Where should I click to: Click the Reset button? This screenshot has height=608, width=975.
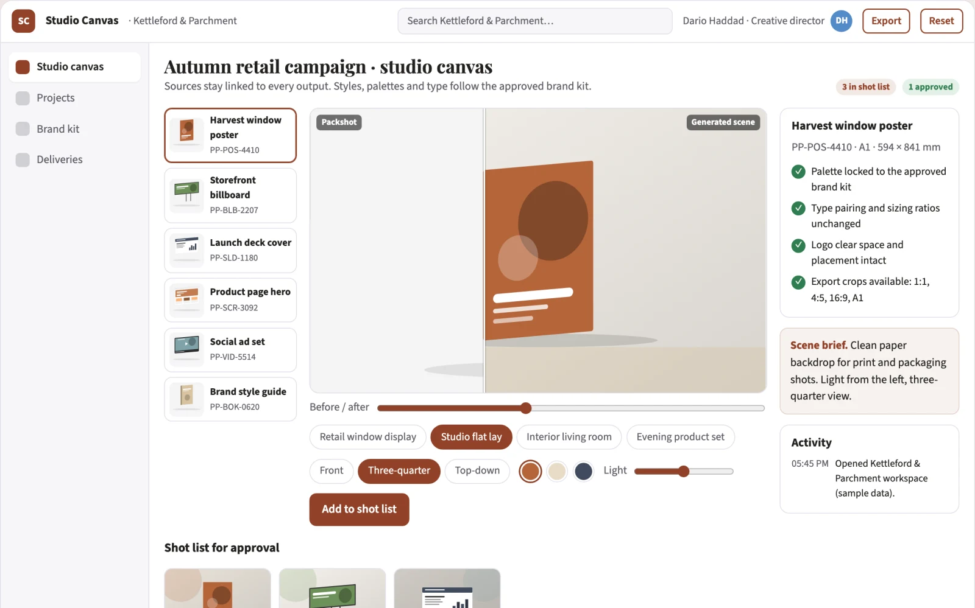click(941, 21)
